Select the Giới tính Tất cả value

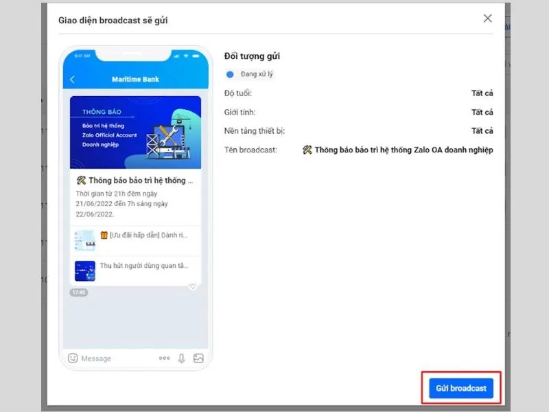pos(482,112)
